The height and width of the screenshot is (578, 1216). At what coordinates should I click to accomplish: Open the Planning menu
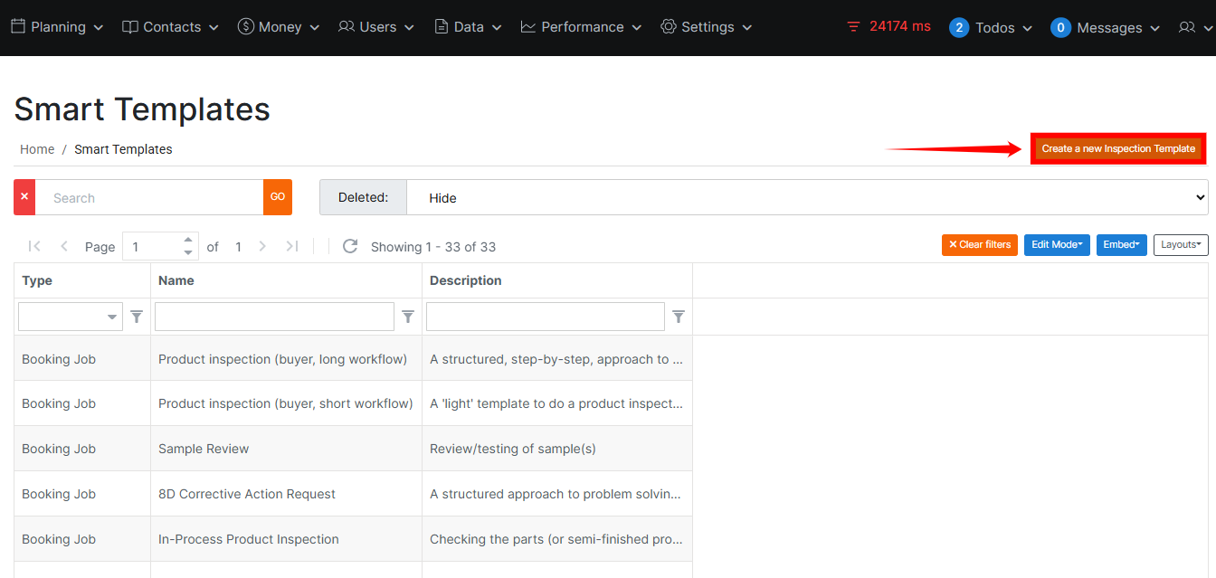[x=57, y=27]
